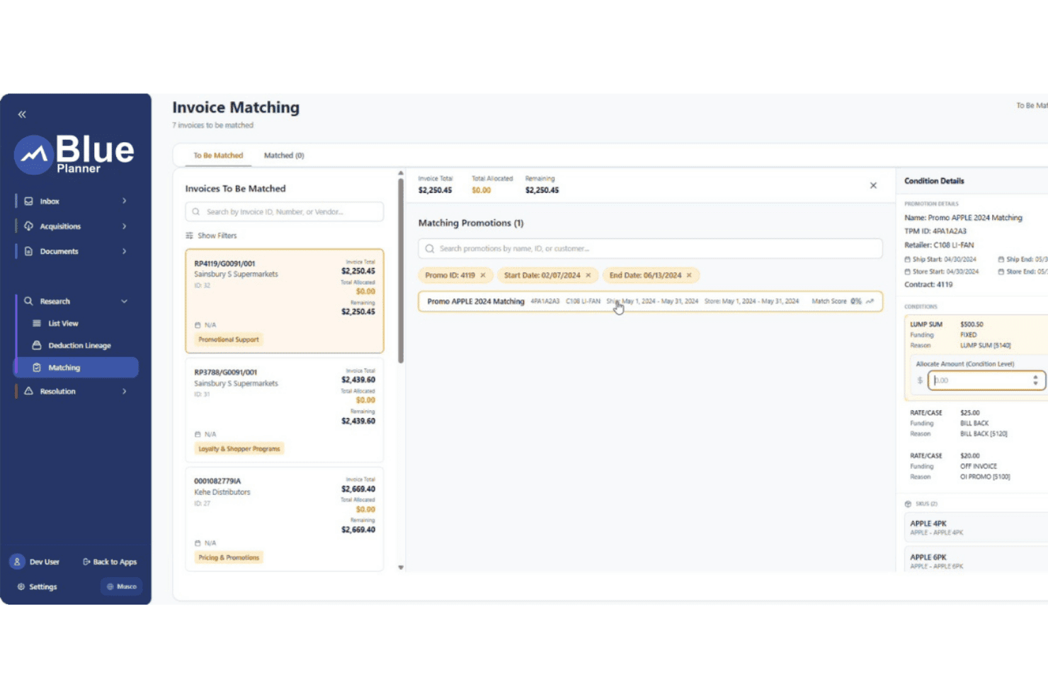Click the APPLE 4PK SKU card
Viewport: 1048px width, 698px height.
pyautogui.click(x=976, y=528)
